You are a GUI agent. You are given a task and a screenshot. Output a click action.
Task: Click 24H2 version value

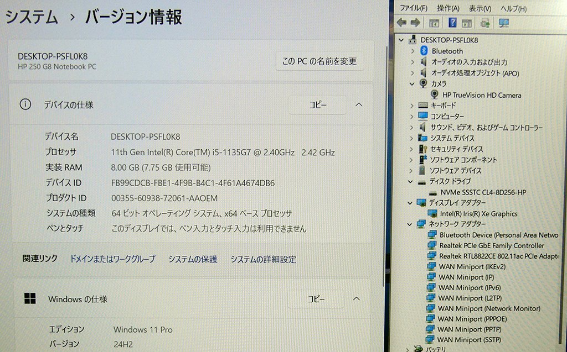[x=123, y=344]
